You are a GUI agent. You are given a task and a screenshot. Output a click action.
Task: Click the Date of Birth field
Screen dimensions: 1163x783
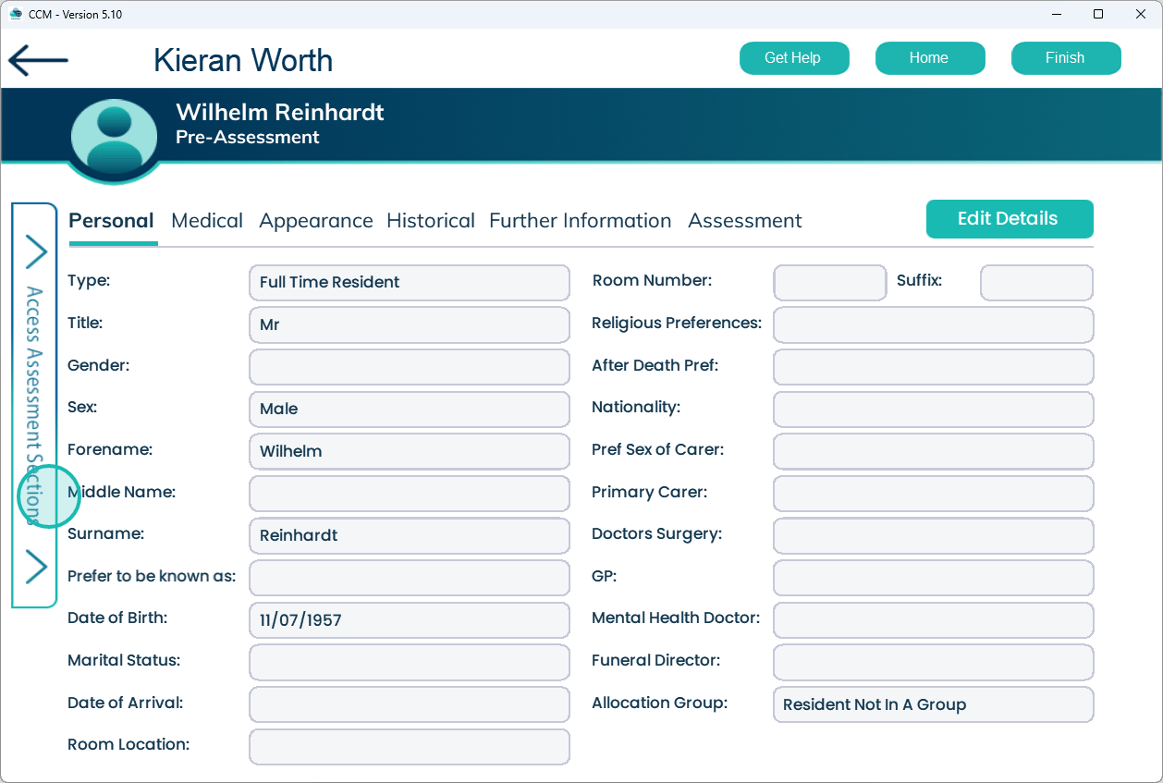(409, 620)
